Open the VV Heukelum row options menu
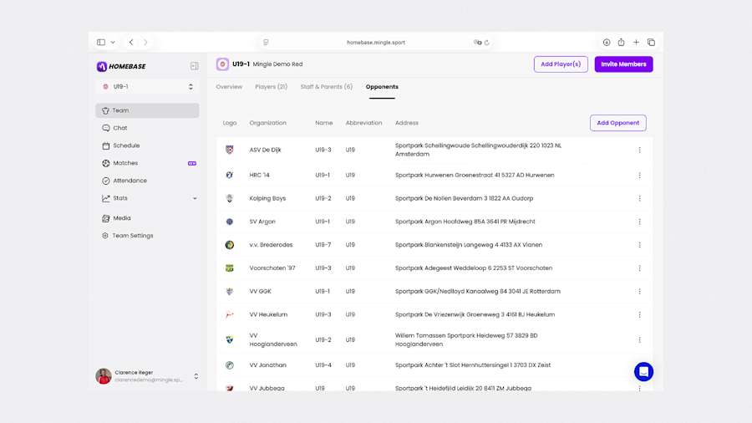This screenshot has height=423, width=752. pyautogui.click(x=639, y=315)
